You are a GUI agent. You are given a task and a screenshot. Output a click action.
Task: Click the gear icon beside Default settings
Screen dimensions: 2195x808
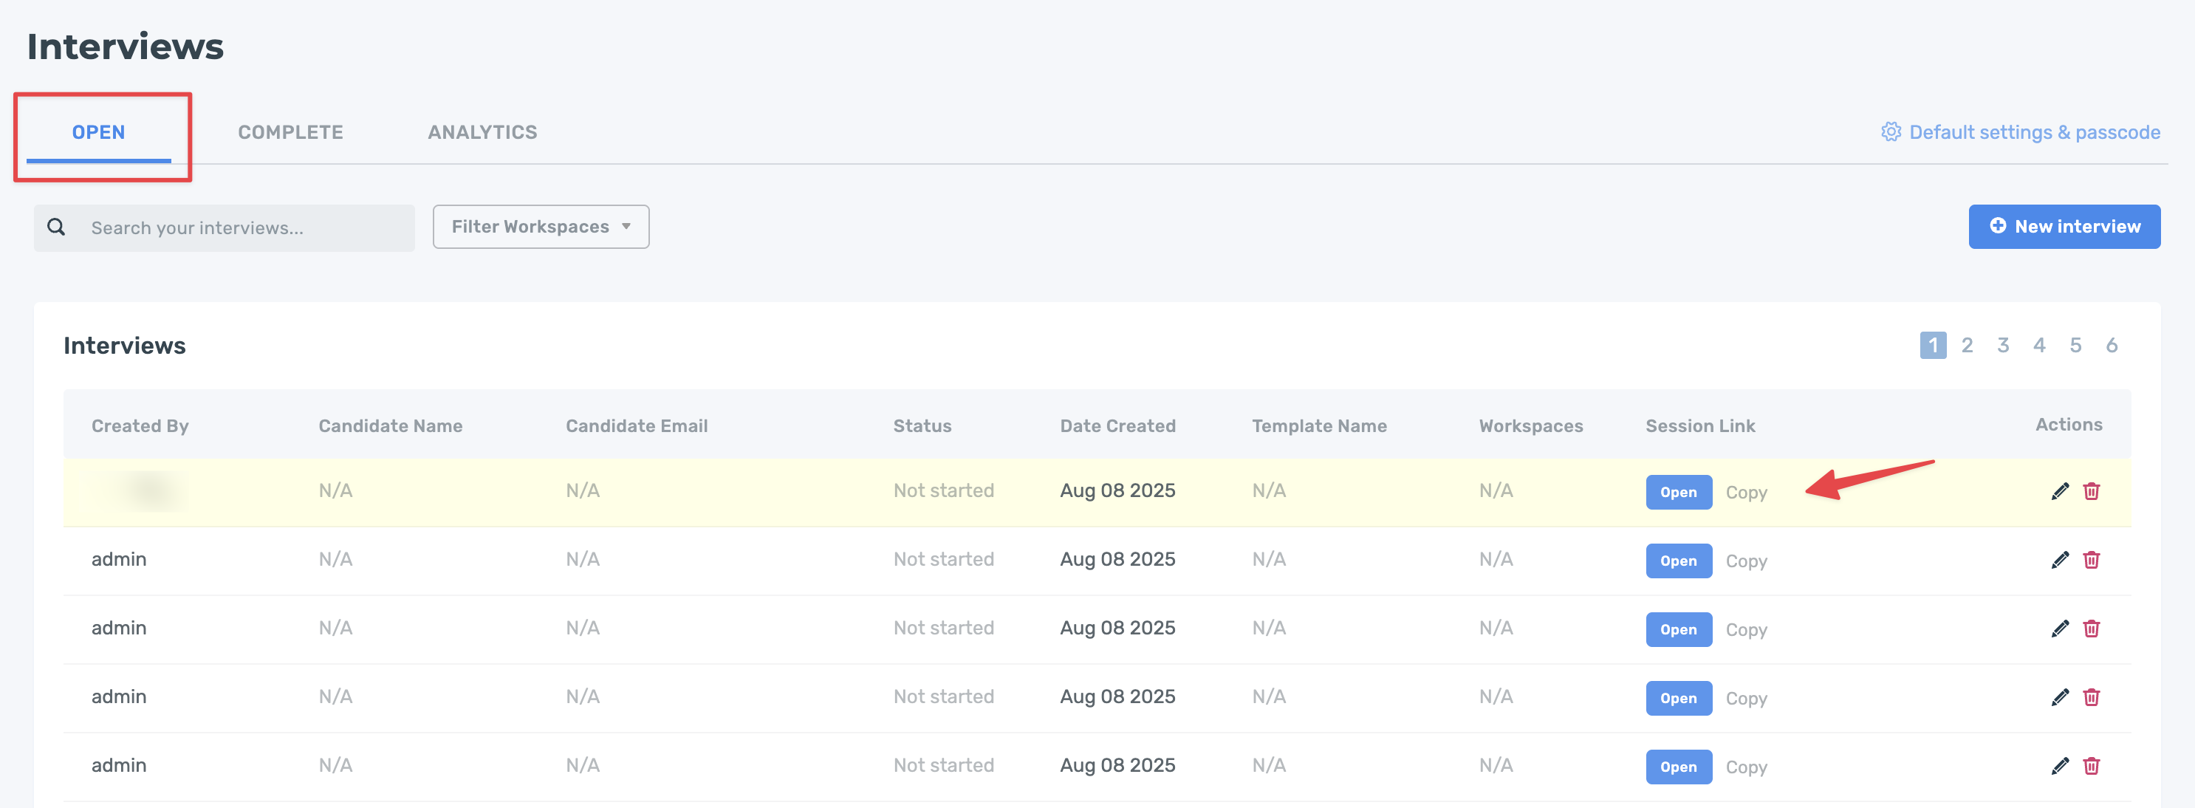click(x=1891, y=132)
